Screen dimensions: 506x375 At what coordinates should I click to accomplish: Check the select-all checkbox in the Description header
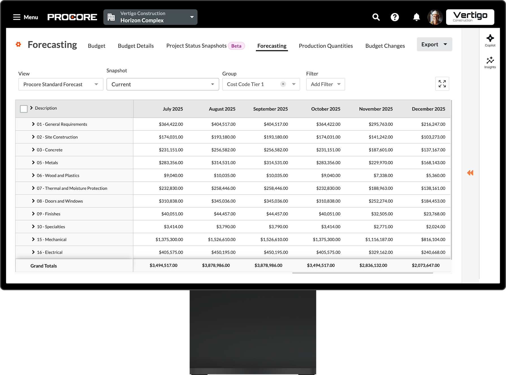24,109
